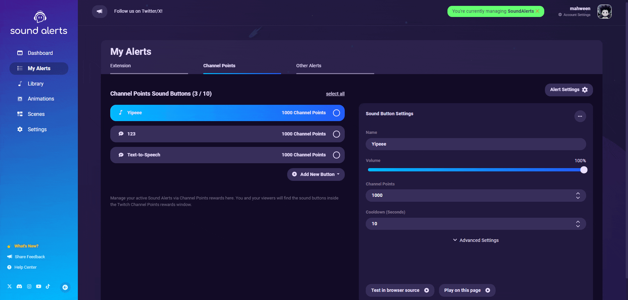Click the Sound Alerts logo
This screenshot has width=628, height=300.
point(39,23)
